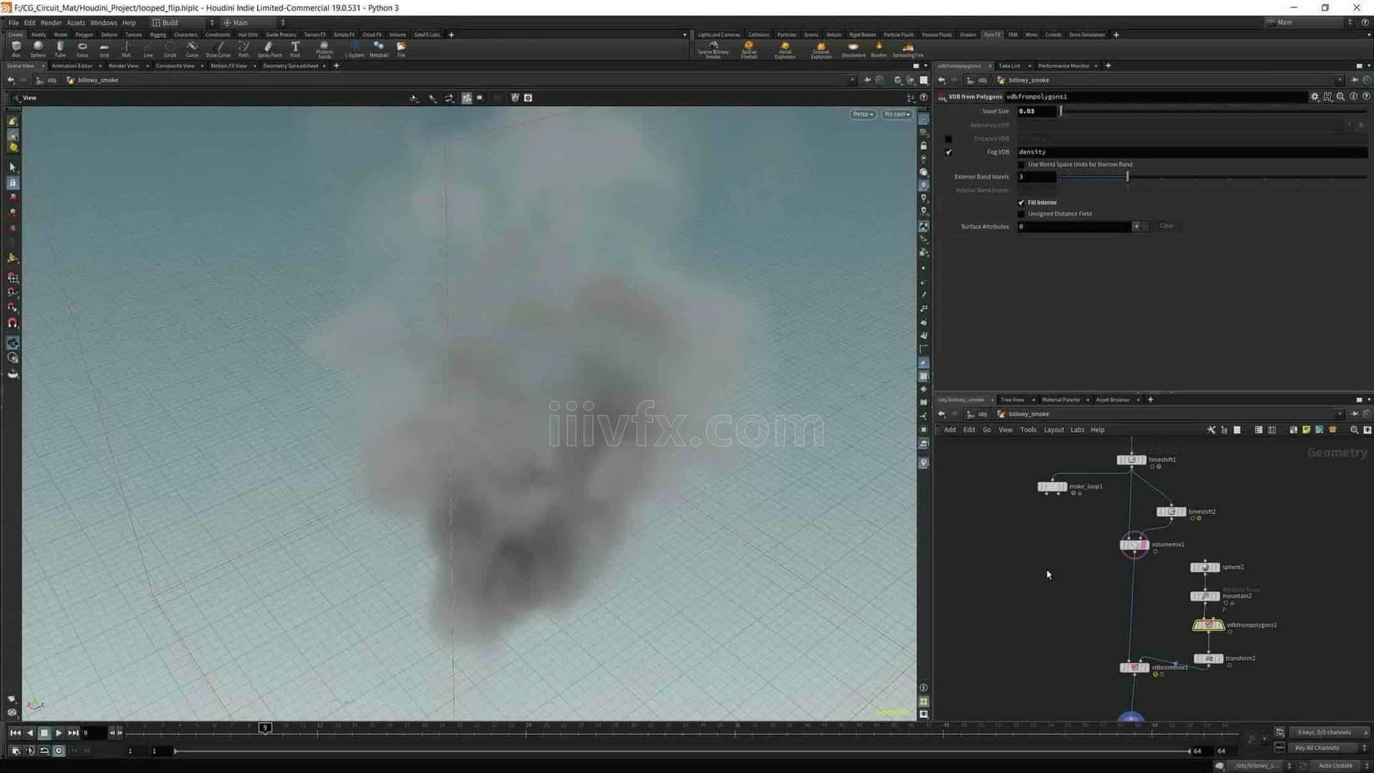
Task: Toggle Fill Interior checkbox
Action: point(1021,202)
